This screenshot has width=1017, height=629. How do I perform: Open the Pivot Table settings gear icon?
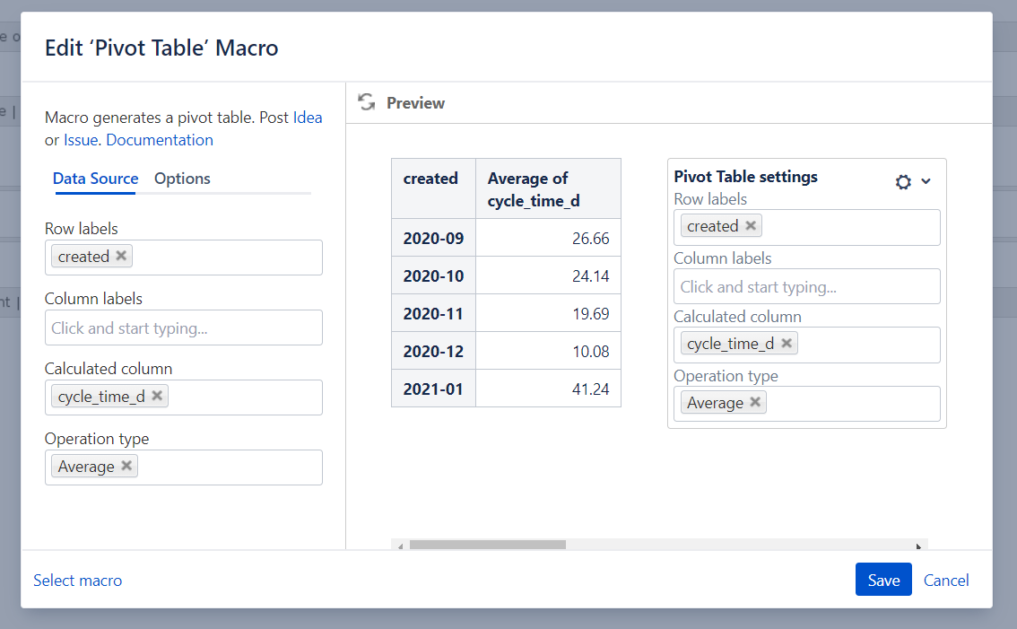point(903,182)
